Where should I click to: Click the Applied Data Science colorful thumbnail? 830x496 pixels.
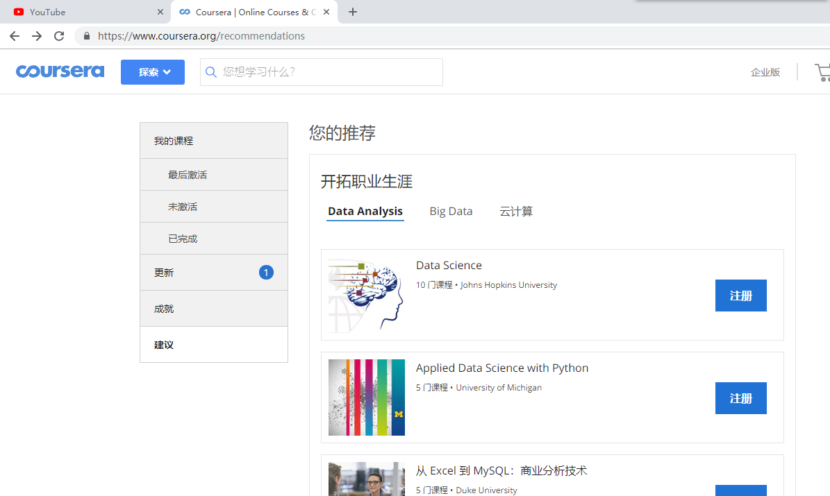(x=366, y=397)
